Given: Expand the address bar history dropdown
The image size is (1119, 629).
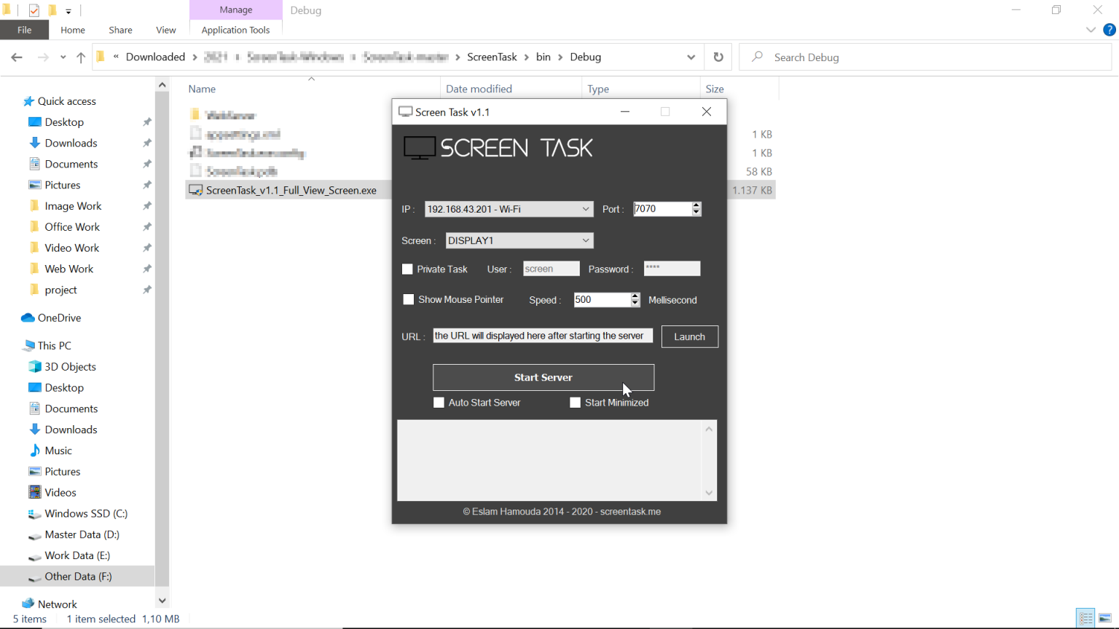Looking at the screenshot, I should [691, 57].
